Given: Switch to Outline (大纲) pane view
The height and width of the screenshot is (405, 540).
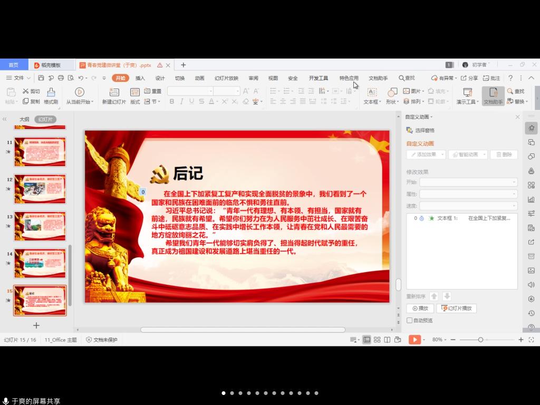Looking at the screenshot, I should (24, 119).
